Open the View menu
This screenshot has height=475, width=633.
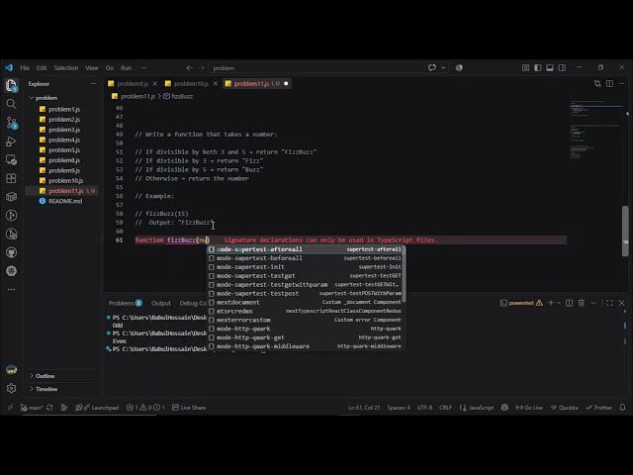tap(92, 68)
